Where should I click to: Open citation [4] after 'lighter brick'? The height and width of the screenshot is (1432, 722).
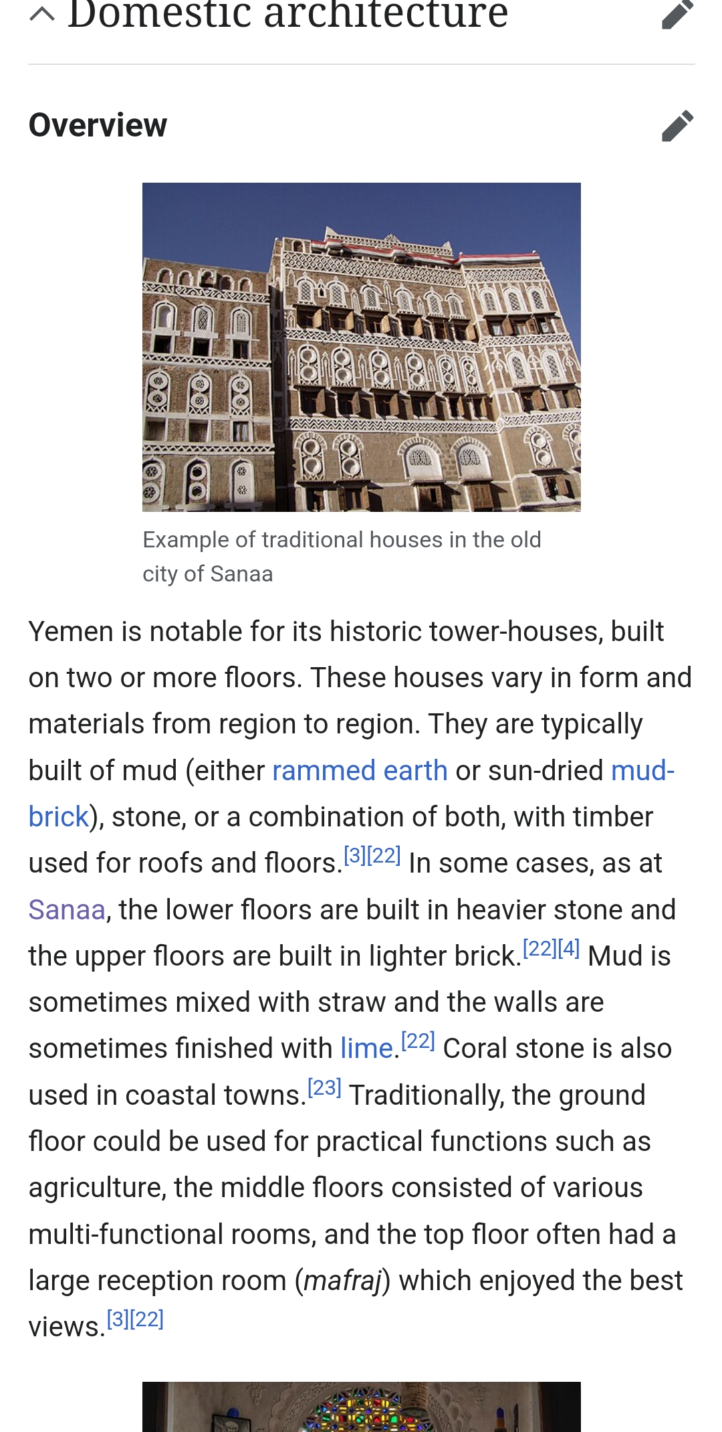(569, 948)
